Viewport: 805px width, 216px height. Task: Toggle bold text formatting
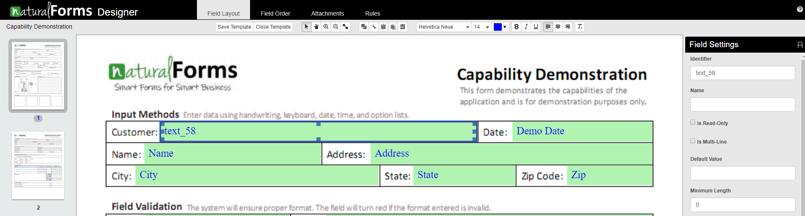[517, 27]
